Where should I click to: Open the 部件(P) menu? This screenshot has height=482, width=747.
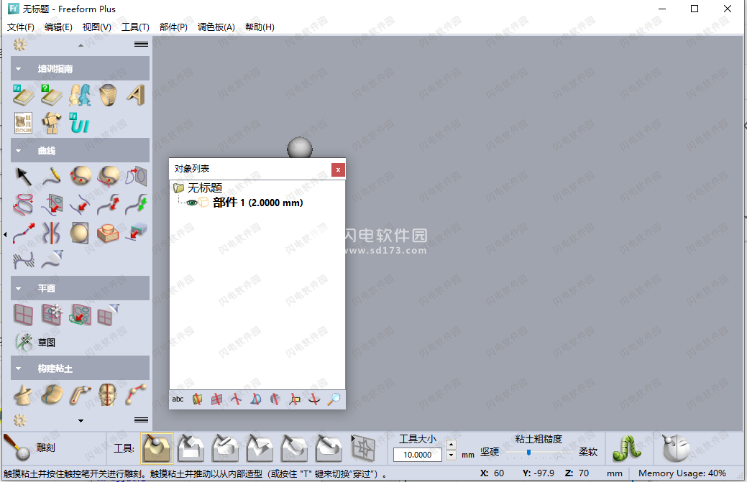pos(173,27)
